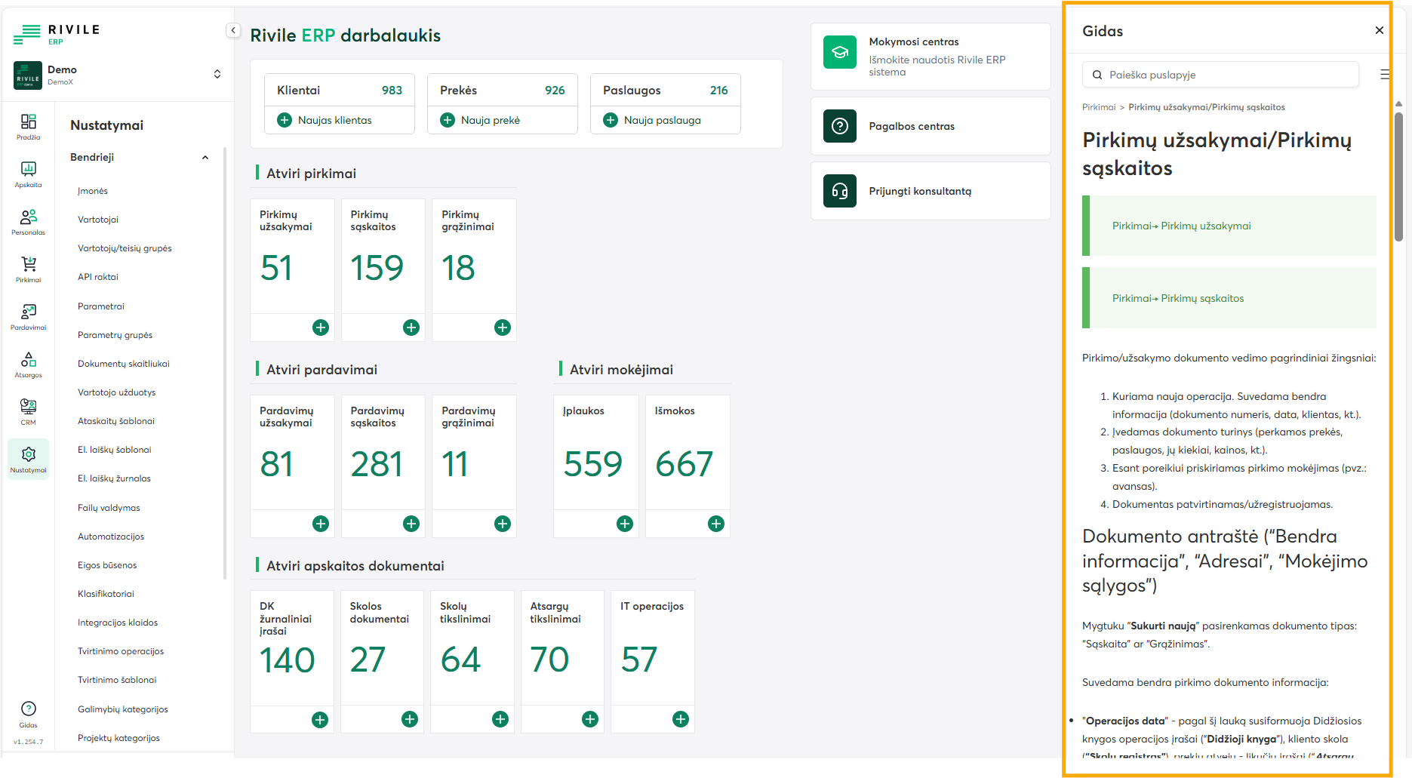
Task: Open Pirkimai→ Pirkimų sąskaitos guide link
Action: pyautogui.click(x=1177, y=298)
